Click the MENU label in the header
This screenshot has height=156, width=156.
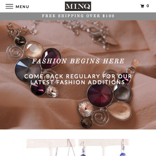[22, 7]
